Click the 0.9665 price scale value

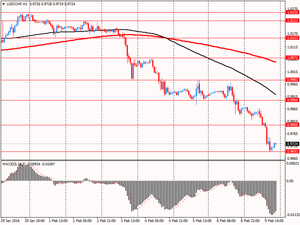[x=292, y=158]
